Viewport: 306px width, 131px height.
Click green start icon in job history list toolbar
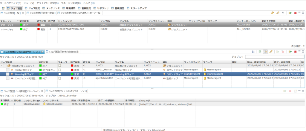(290, 13)
